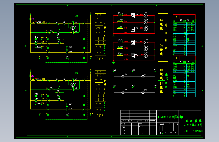Select the red N421 wire label

[126, 59]
